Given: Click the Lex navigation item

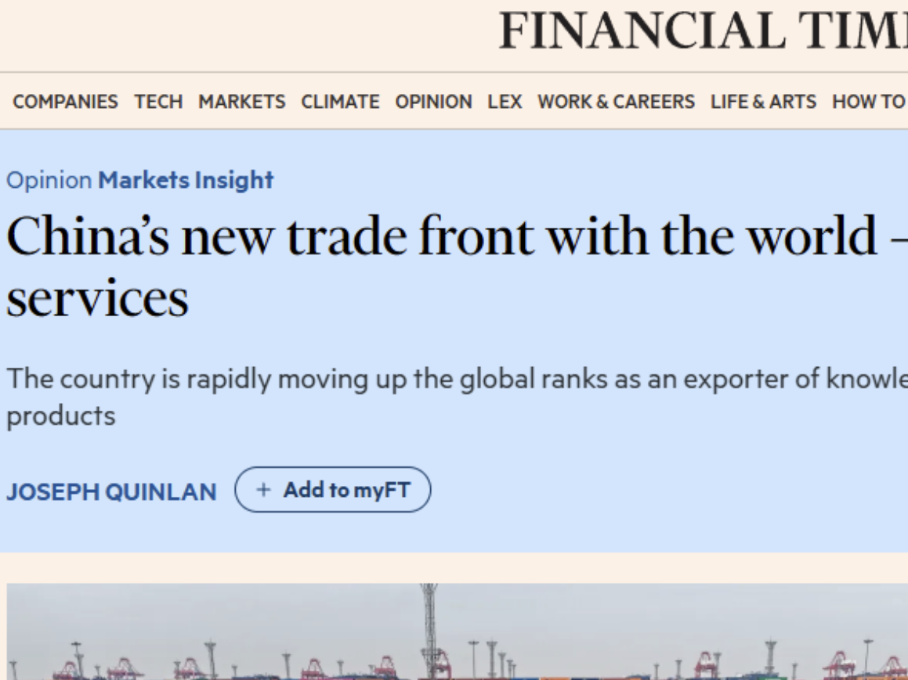Looking at the screenshot, I should click(505, 102).
